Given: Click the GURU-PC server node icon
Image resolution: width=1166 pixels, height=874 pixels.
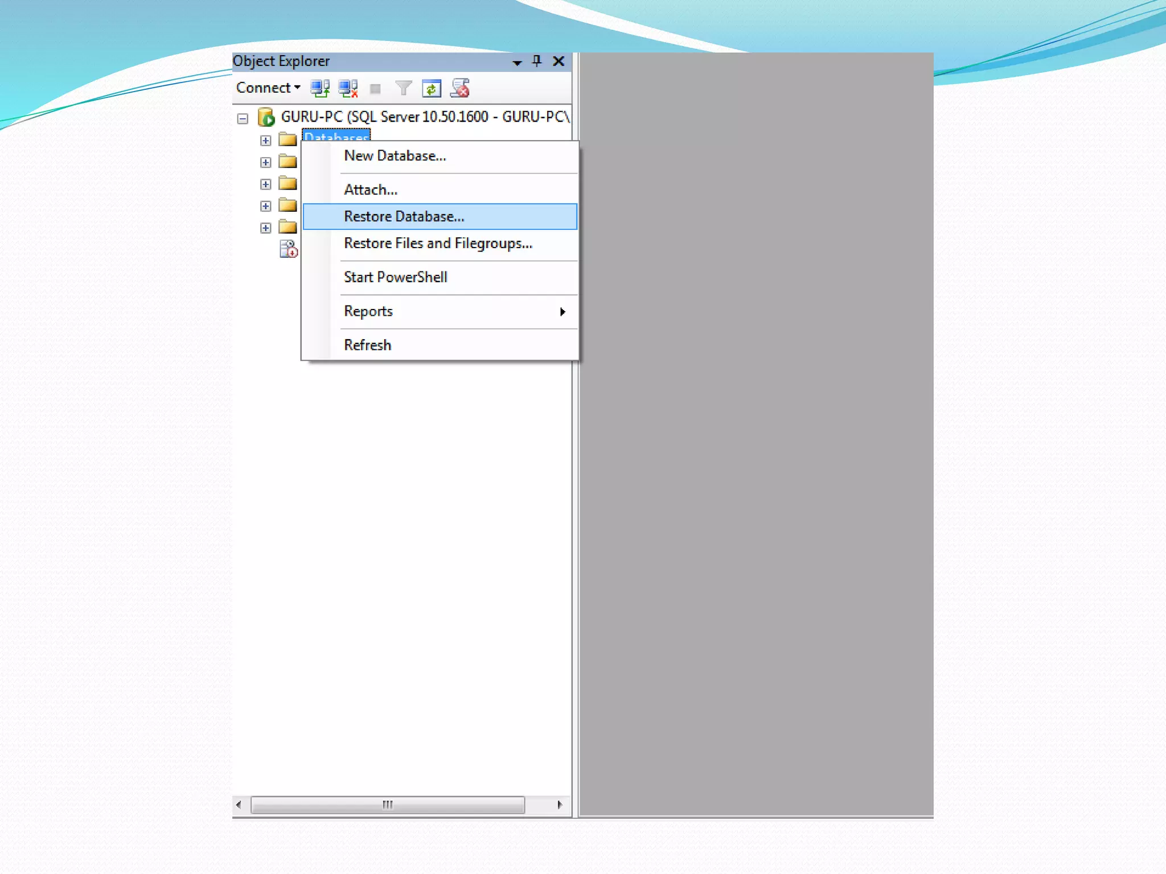Looking at the screenshot, I should 266,117.
